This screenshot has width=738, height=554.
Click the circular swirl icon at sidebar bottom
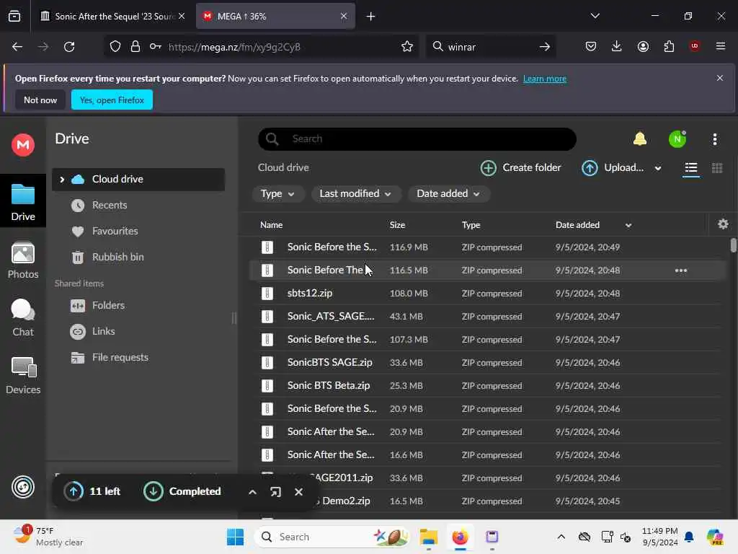tap(23, 487)
